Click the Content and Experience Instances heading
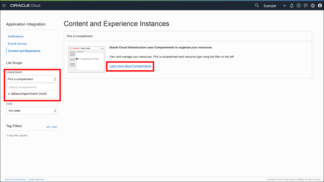Image resolution: width=324 pixels, height=182 pixels. coord(116,24)
